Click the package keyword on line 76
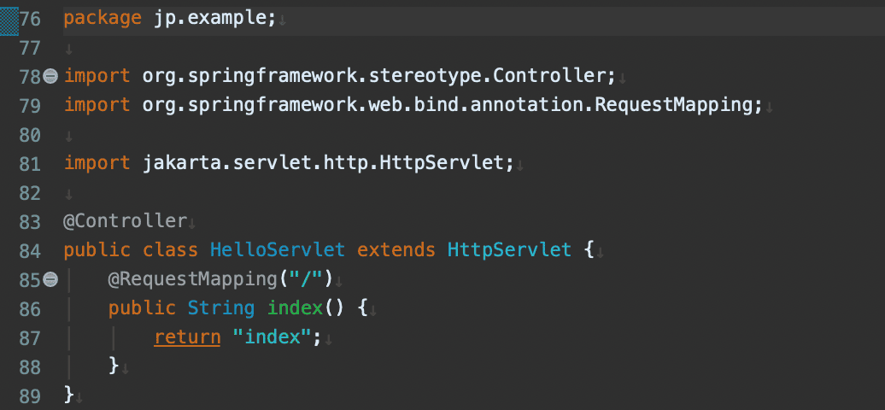Screen dimensions: 885x410 (103, 18)
